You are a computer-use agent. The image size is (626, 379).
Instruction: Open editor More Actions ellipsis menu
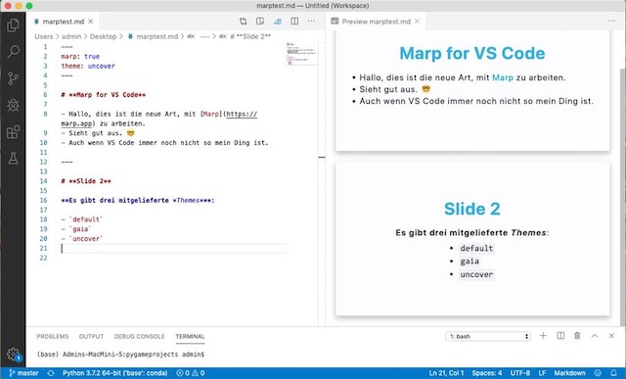click(311, 22)
